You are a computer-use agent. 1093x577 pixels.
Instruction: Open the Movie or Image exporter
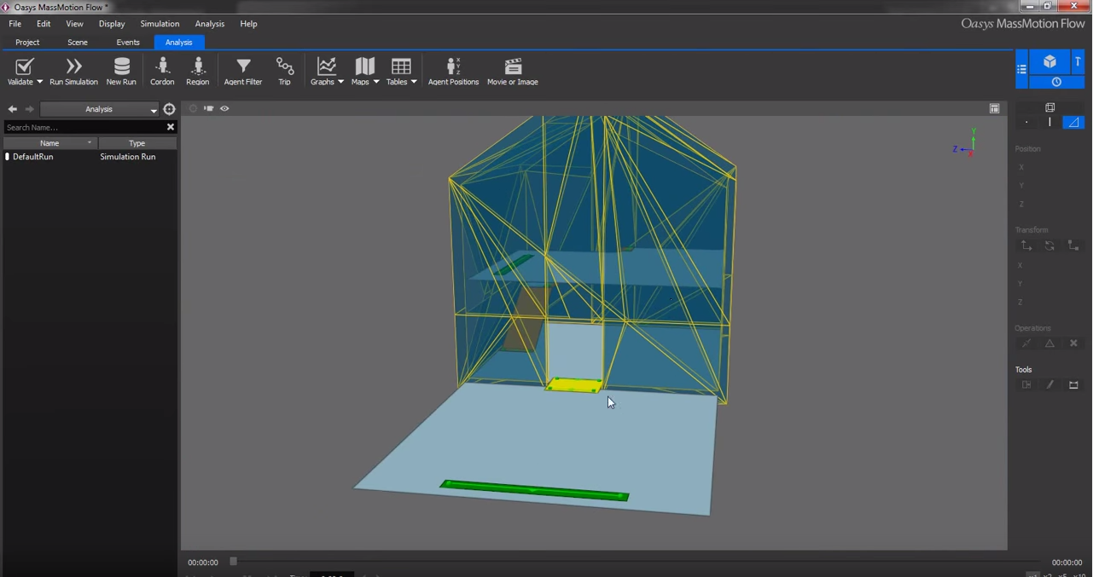[512, 71]
